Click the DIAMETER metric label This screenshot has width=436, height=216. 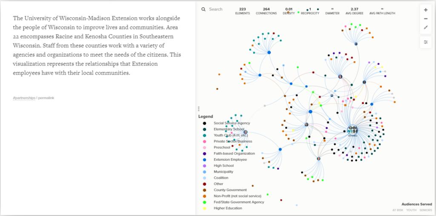click(x=332, y=13)
